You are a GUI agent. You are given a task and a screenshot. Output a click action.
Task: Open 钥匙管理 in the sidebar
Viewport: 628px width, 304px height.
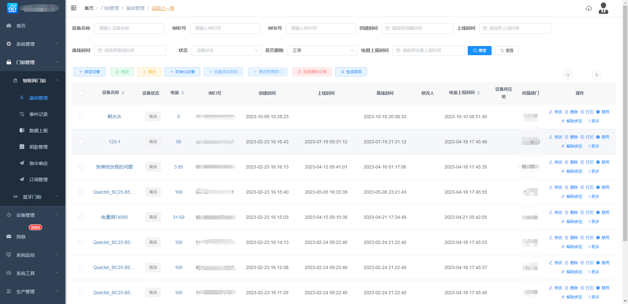pos(33,147)
